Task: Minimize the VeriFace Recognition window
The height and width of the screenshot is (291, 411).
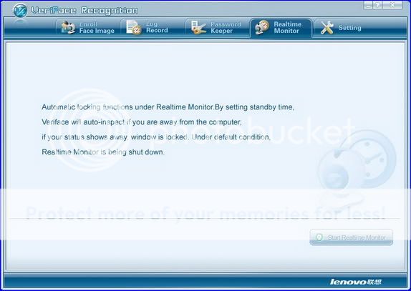Action: coord(368,5)
